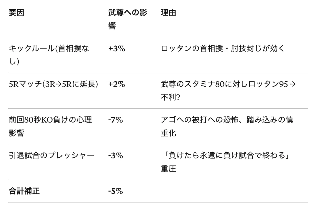Click the アゴへの被打への恐怖 reason text
Screen dimensions: 310x205
(200, 120)
